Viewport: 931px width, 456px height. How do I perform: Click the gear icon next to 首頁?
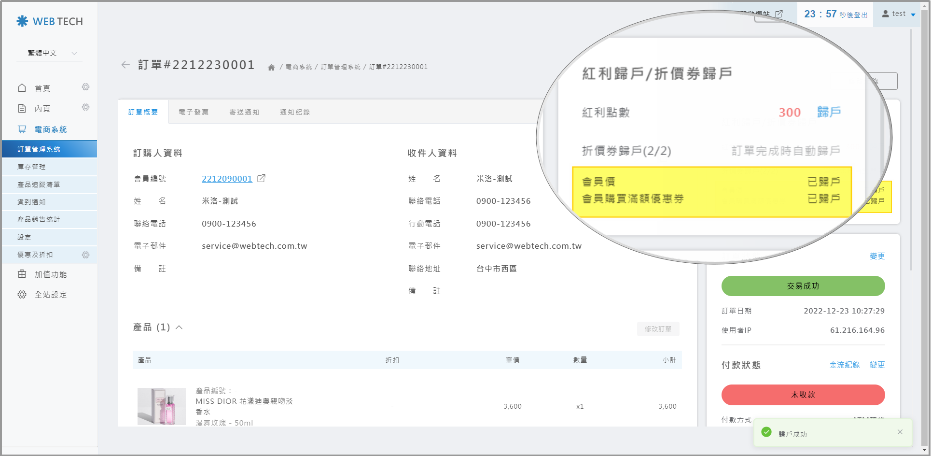tap(85, 87)
